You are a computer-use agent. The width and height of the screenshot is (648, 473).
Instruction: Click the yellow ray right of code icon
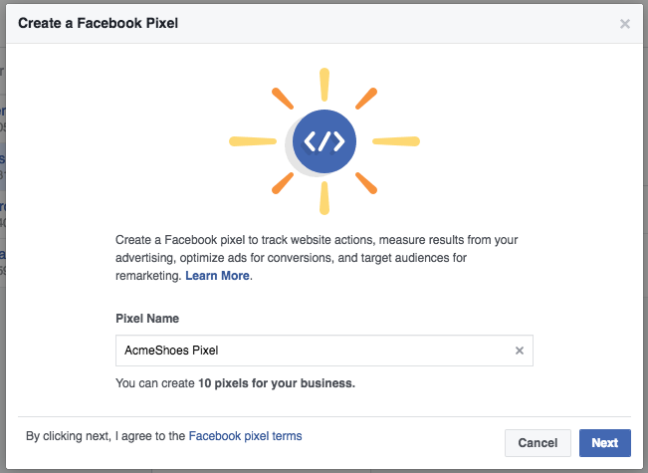396,141
